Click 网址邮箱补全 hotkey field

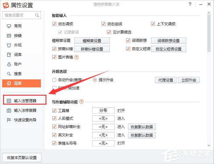(103, 127)
